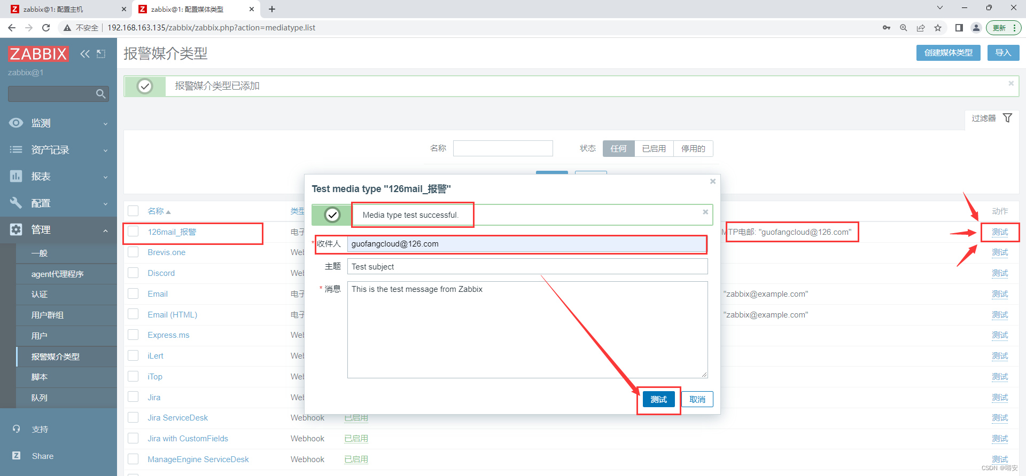The height and width of the screenshot is (476, 1026).
Task: Click the 配置 wrench icon in sidebar
Action: [x=16, y=203]
